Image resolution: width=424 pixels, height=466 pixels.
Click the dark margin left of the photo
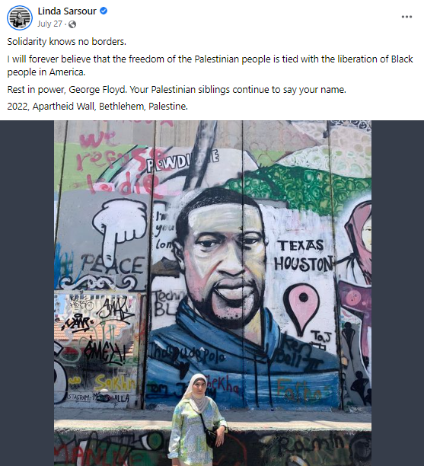[x=27, y=293]
